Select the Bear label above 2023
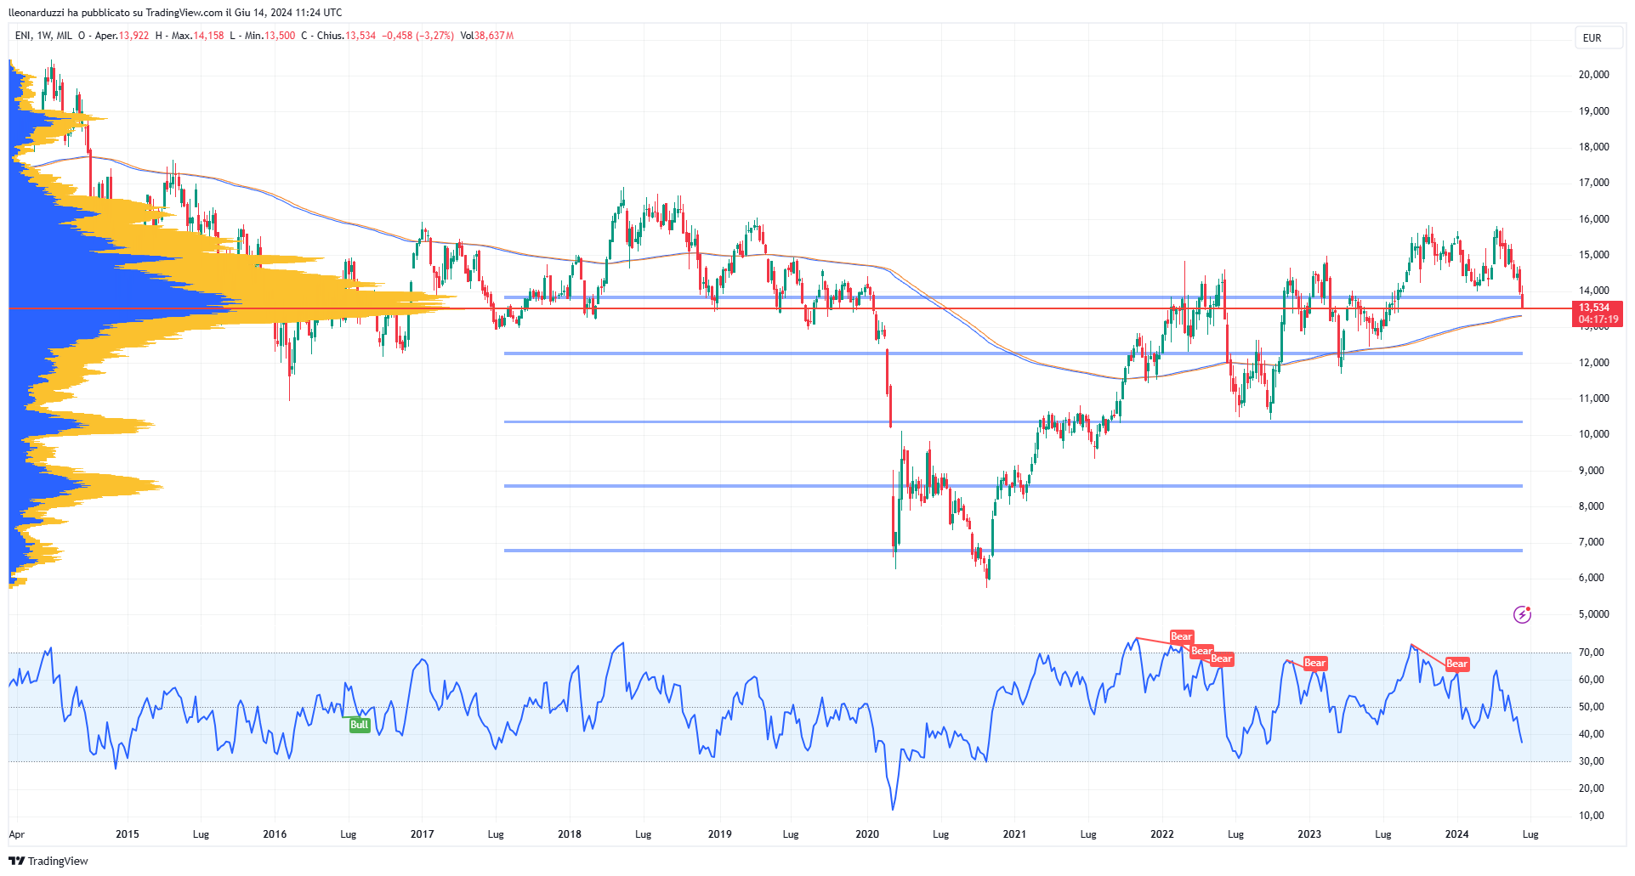This screenshot has height=876, width=1635. click(1314, 663)
